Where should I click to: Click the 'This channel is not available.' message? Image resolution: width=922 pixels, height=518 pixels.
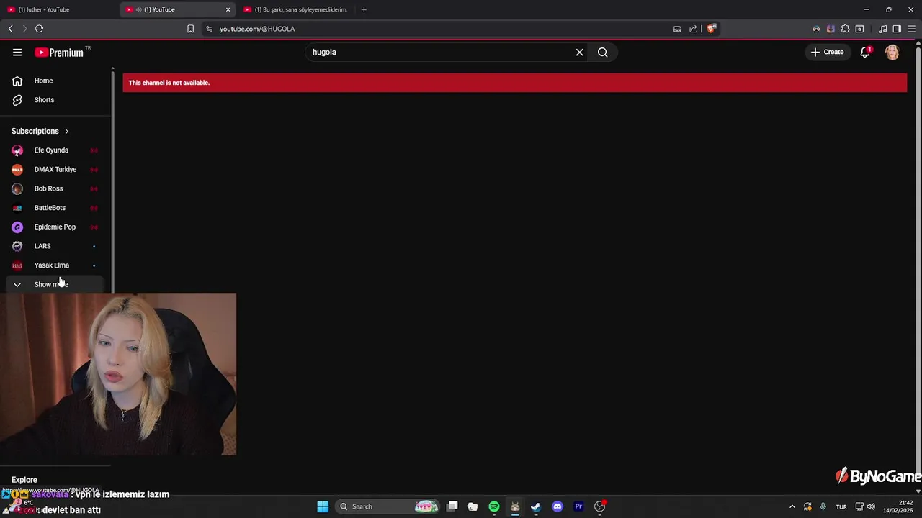pos(169,83)
